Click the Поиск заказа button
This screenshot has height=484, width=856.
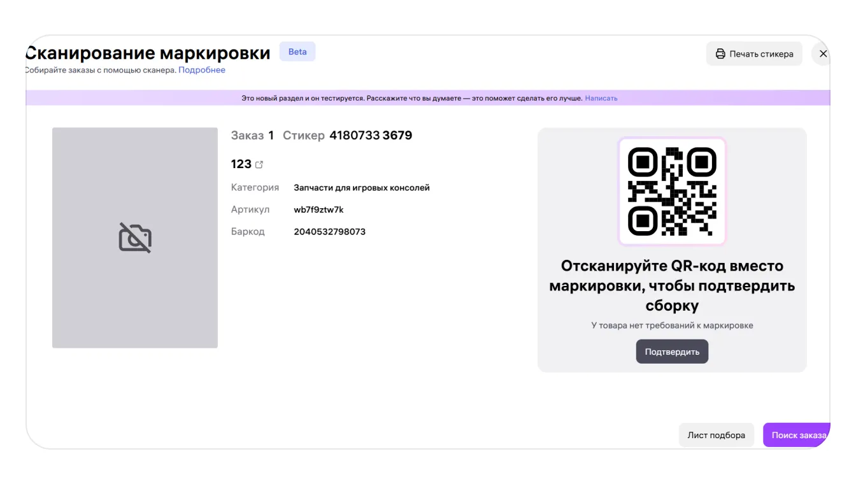click(x=798, y=436)
